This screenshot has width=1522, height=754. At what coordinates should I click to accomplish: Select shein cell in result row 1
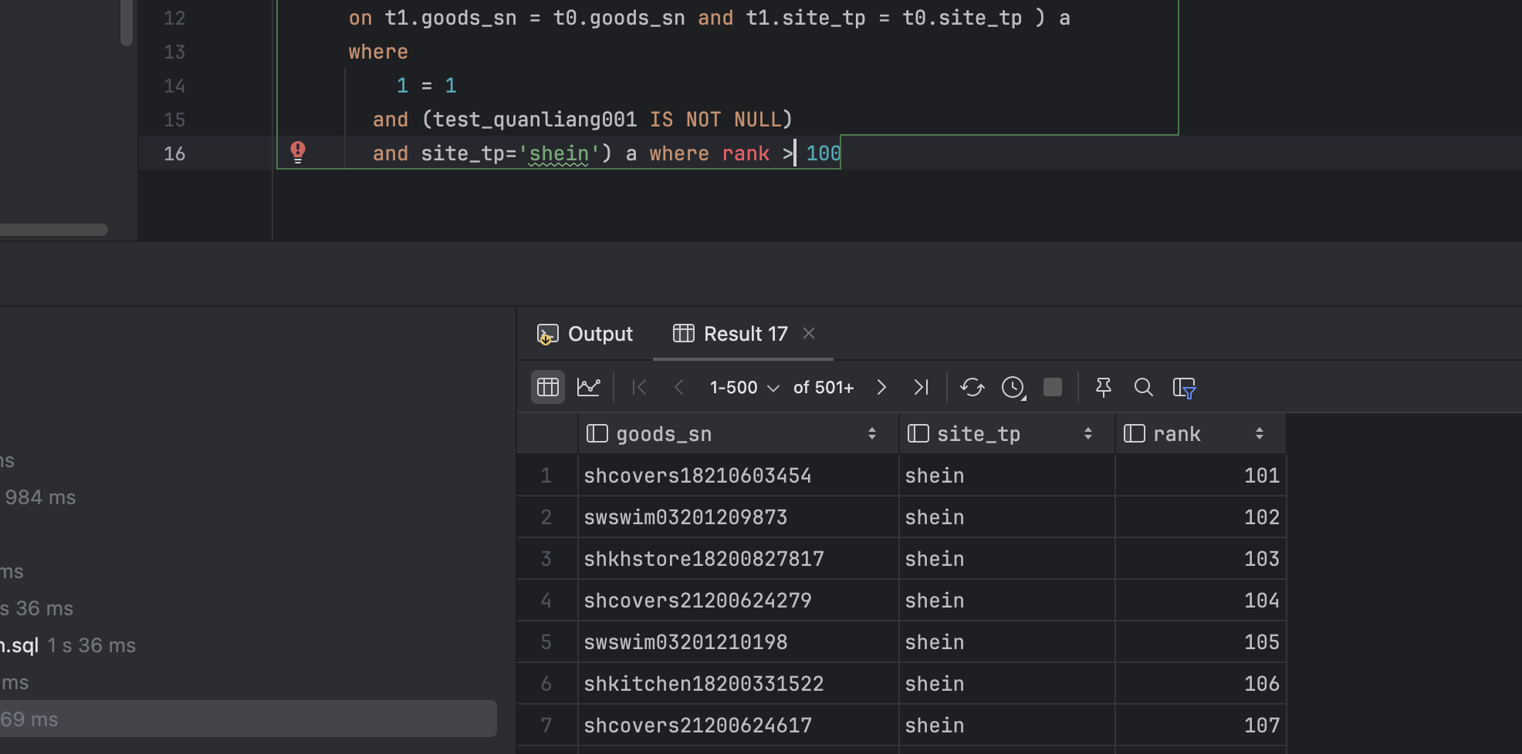pos(1007,476)
